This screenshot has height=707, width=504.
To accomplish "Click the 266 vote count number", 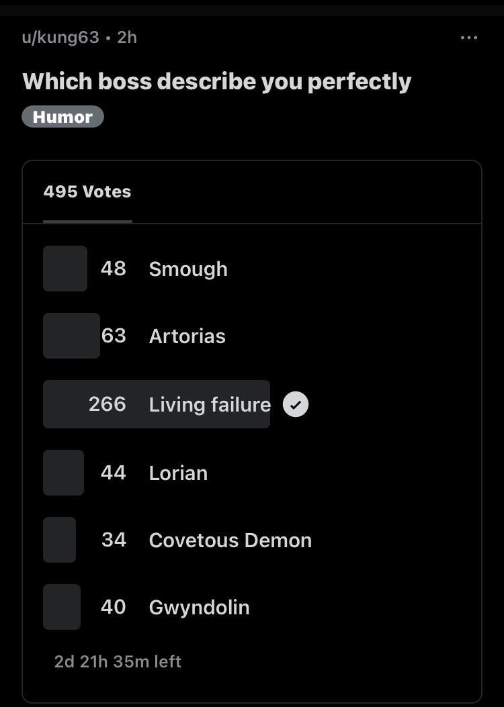I will coord(107,404).
